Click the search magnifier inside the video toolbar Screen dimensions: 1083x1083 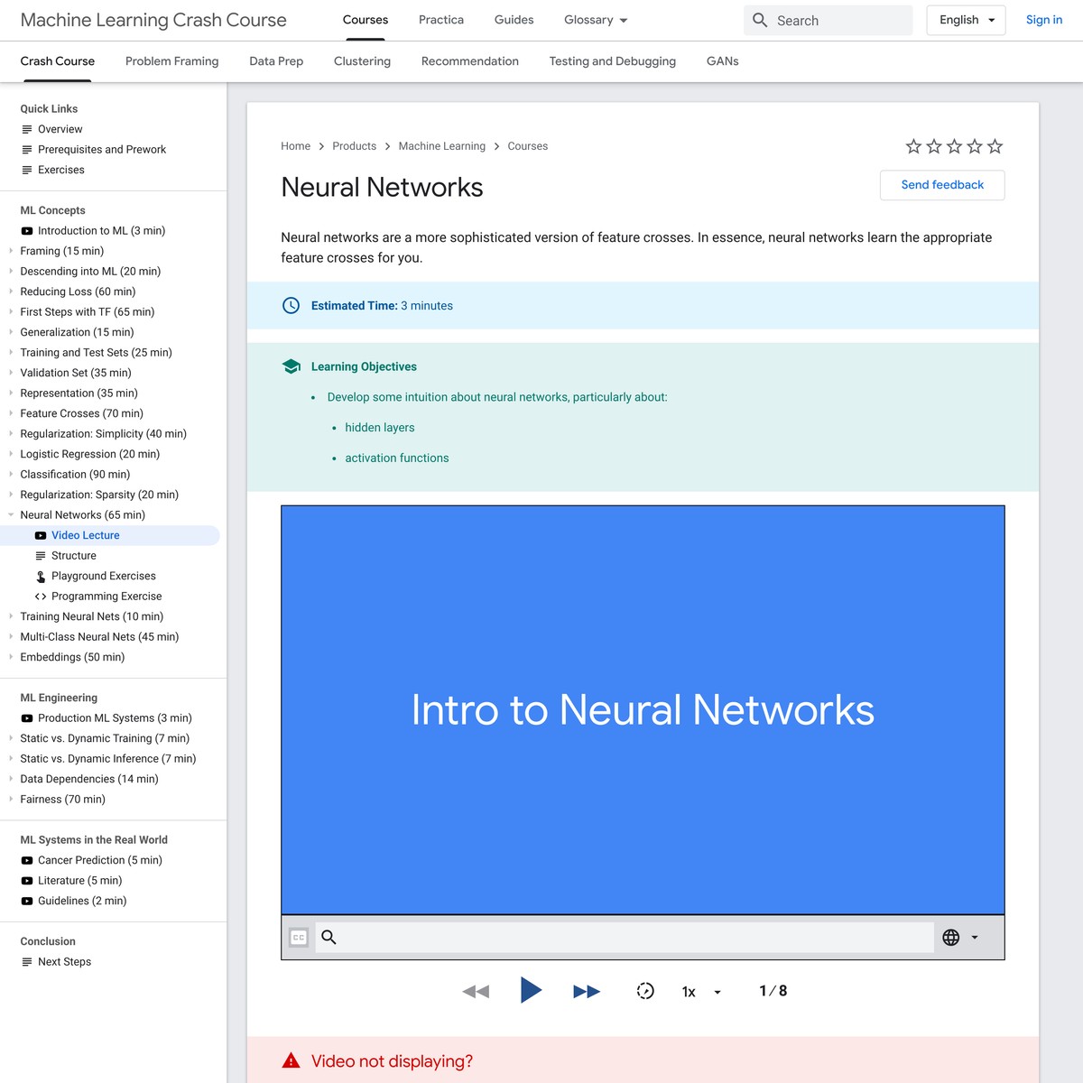[x=329, y=938]
